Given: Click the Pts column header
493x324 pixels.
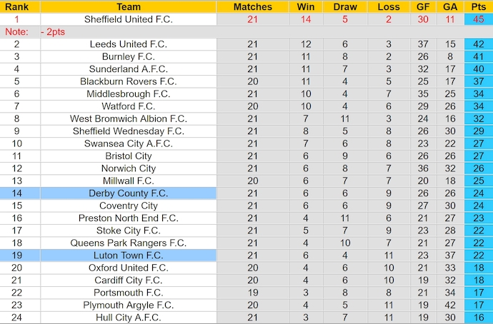Looking at the screenshot, I should point(479,6).
